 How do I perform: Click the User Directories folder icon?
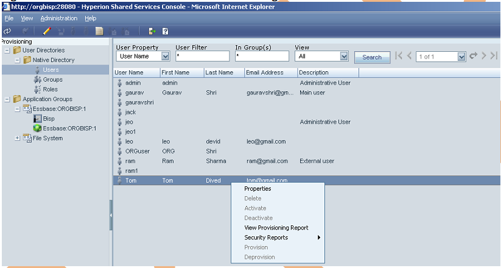[x=17, y=50]
